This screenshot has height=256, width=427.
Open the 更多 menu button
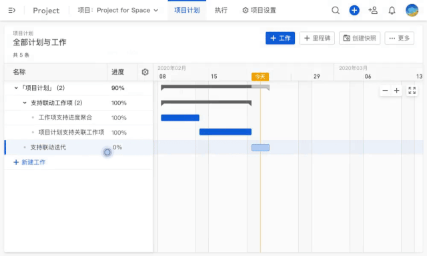pos(399,38)
